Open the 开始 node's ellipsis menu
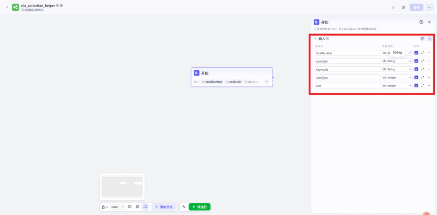The height and width of the screenshot is (215, 437). tap(267, 82)
